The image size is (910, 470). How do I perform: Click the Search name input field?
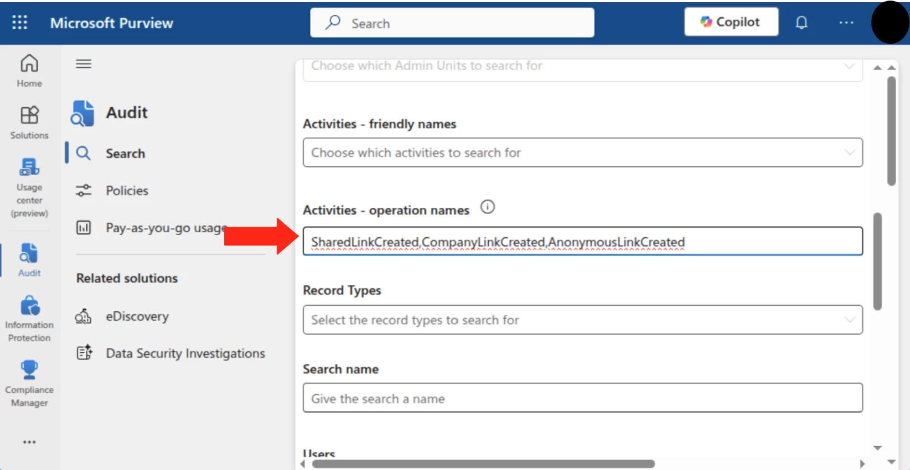[x=583, y=398]
